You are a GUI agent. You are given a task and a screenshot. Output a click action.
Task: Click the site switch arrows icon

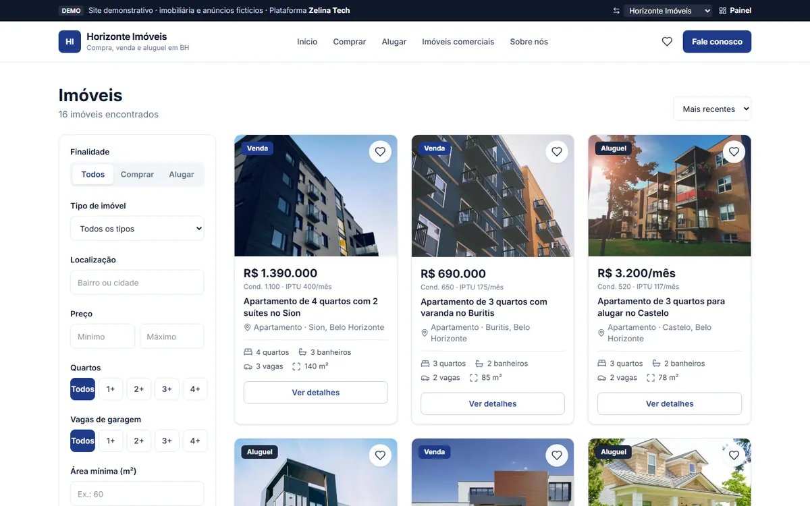click(x=616, y=11)
